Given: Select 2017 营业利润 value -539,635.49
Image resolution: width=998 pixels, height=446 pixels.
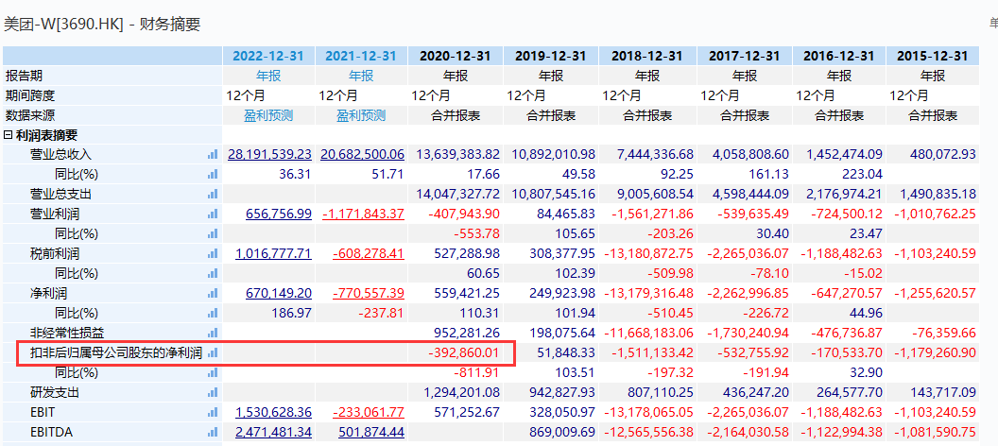Looking at the screenshot, I should point(752,214).
